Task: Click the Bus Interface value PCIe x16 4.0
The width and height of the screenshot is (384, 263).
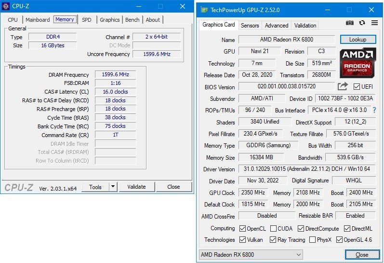Action: click(x=339, y=110)
